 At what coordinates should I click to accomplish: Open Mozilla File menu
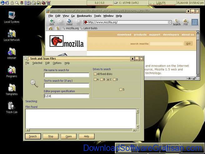click(51, 16)
